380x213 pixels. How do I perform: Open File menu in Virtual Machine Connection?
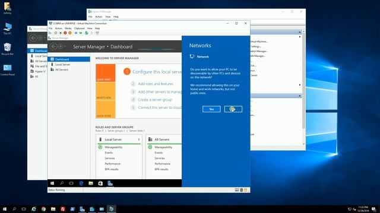50,28
